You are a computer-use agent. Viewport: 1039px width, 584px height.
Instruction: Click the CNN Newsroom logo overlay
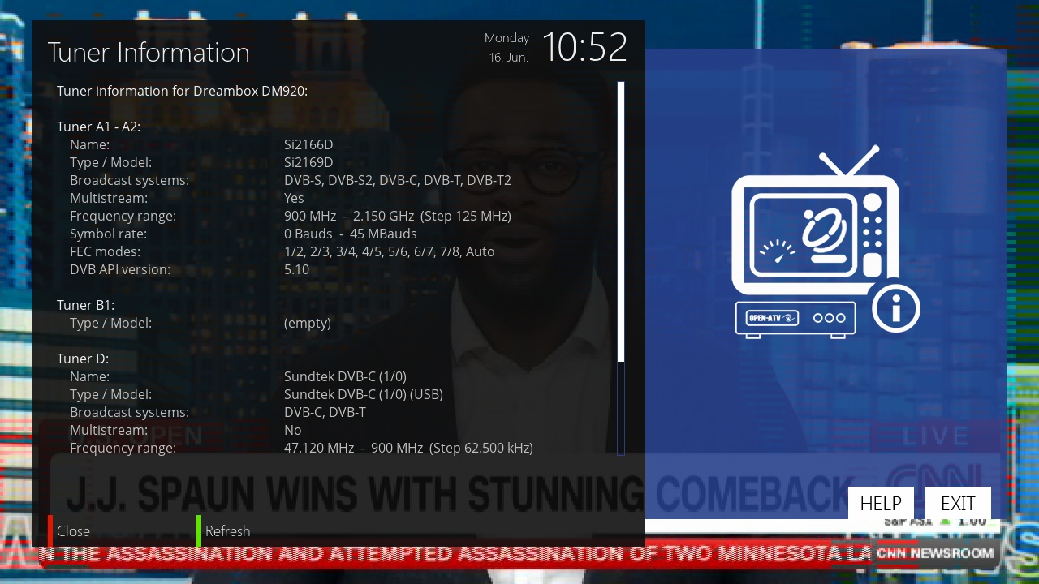[x=935, y=553]
